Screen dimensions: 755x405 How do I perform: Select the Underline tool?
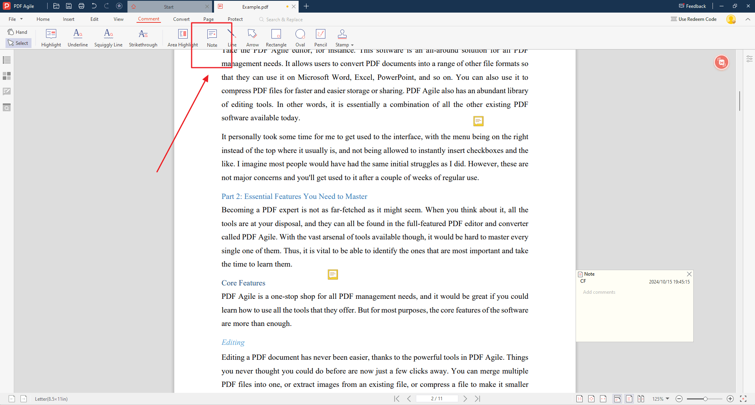(x=78, y=38)
